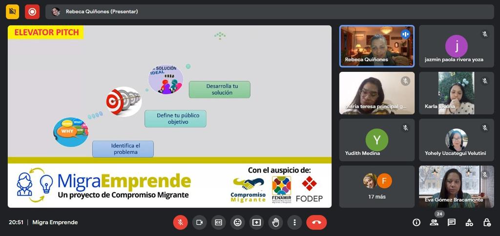Click the present screen button
This screenshot has width=500, height=236.
(256, 222)
